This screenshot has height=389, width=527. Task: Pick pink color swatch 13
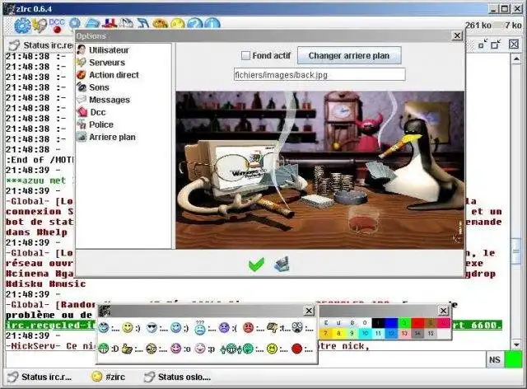pyautogui.click(x=404, y=334)
